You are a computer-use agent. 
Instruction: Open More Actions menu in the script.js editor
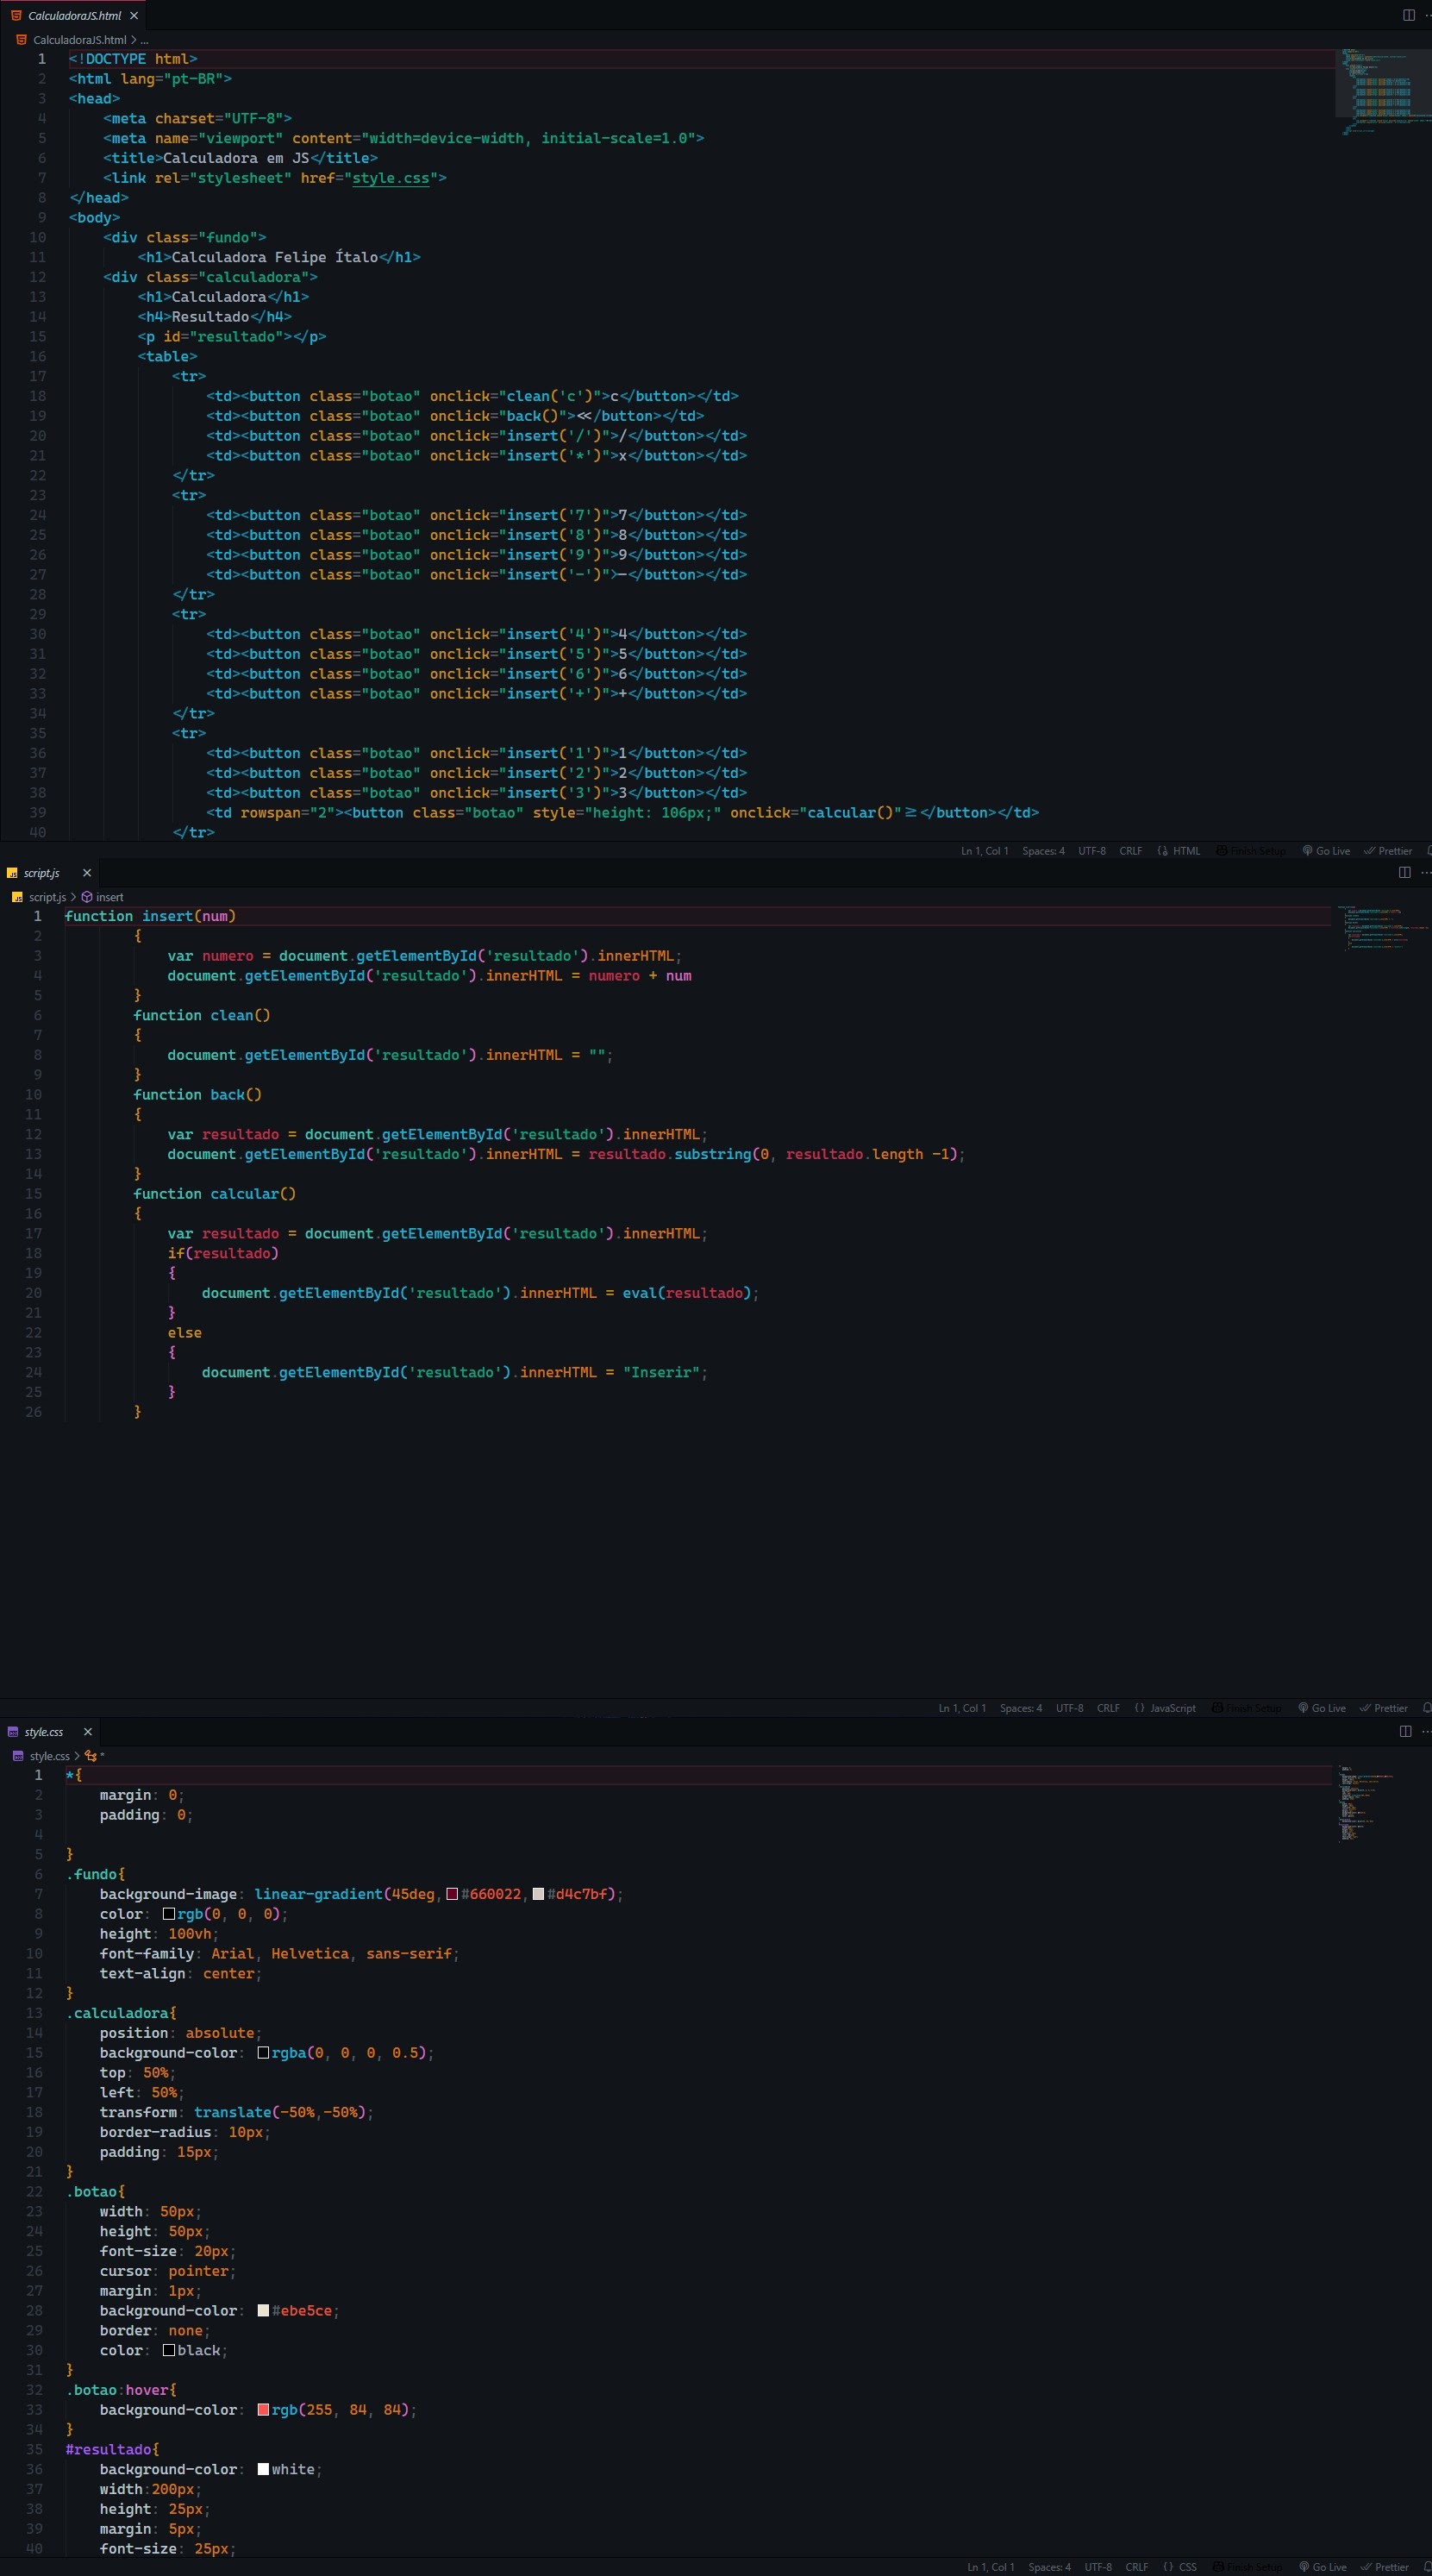[1426, 873]
